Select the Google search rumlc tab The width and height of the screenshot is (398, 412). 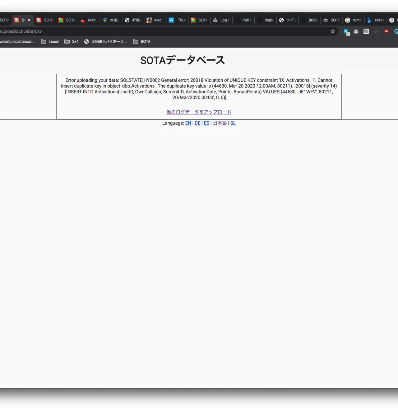(x=354, y=20)
